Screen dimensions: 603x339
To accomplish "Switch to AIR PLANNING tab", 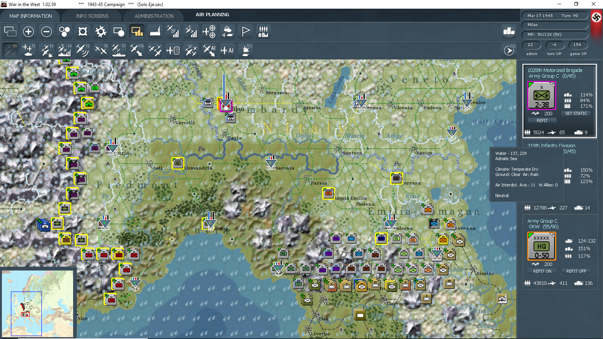I will point(212,15).
